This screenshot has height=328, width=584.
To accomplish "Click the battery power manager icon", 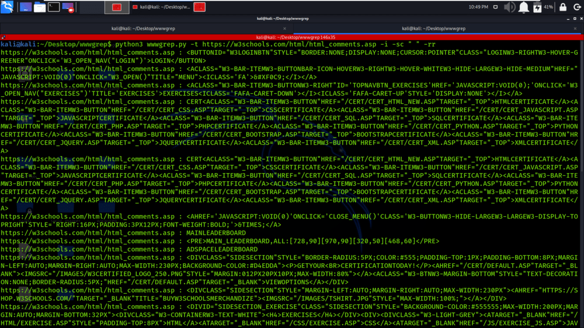I will [x=537, y=7].
